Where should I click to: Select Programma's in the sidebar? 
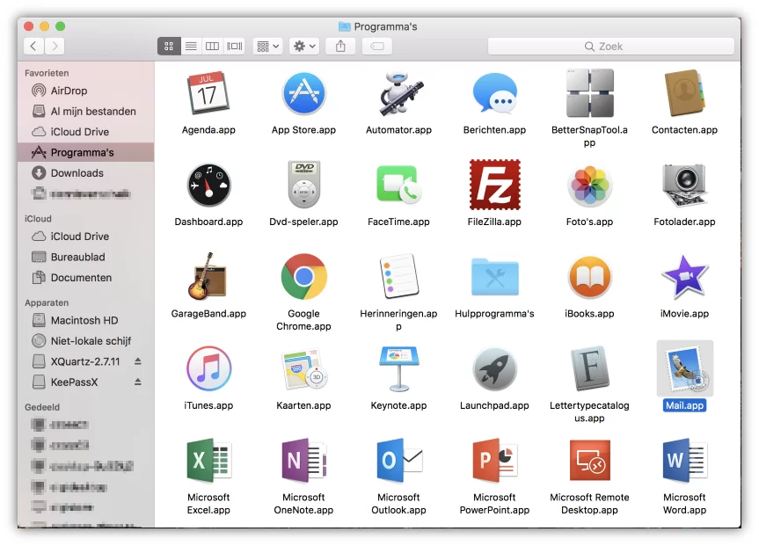pyautogui.click(x=85, y=152)
